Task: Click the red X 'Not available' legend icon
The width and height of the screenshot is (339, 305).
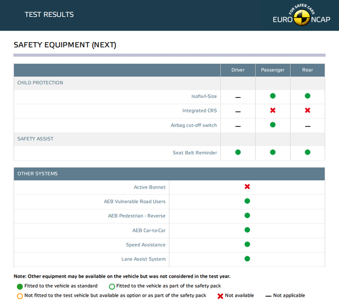Action: (220, 296)
